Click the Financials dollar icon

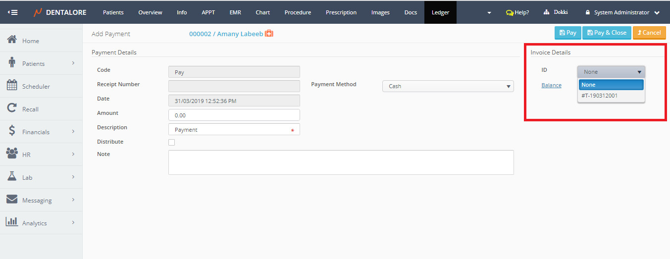(x=12, y=131)
